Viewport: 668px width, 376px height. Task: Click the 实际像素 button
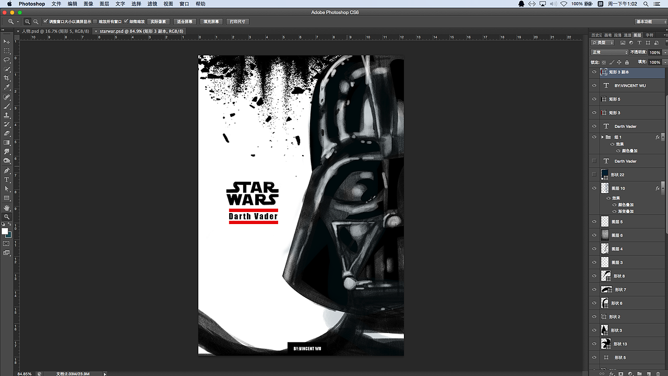(158, 21)
